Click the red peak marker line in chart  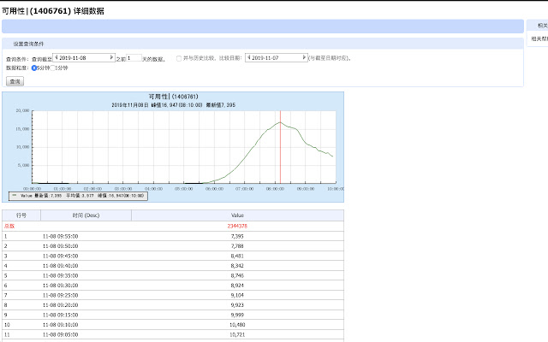(x=280, y=147)
